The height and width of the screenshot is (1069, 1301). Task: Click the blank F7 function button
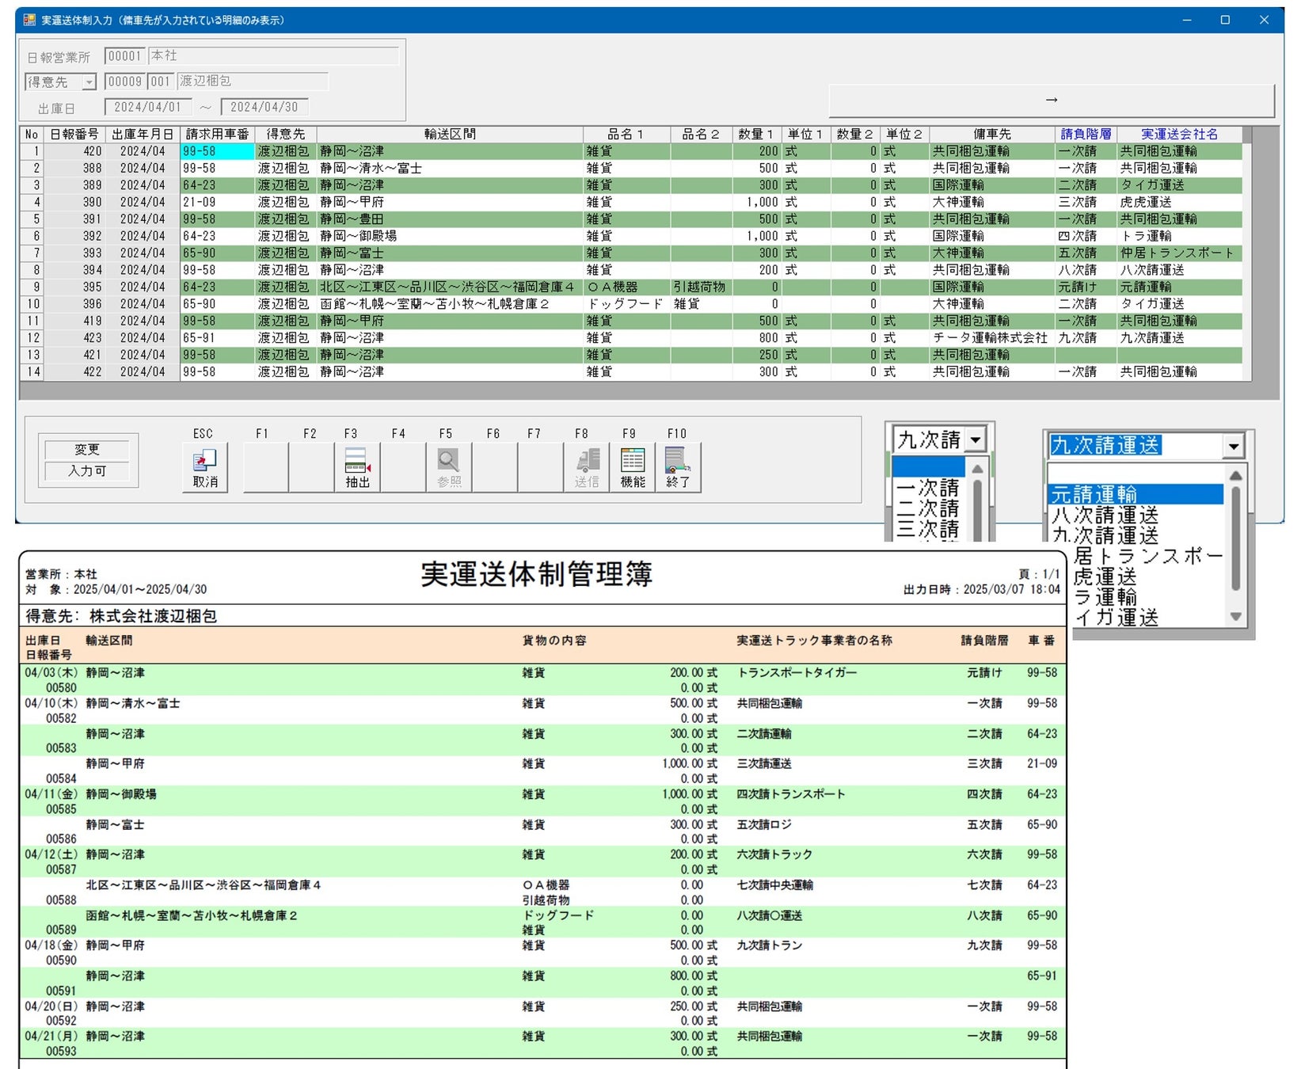click(541, 467)
